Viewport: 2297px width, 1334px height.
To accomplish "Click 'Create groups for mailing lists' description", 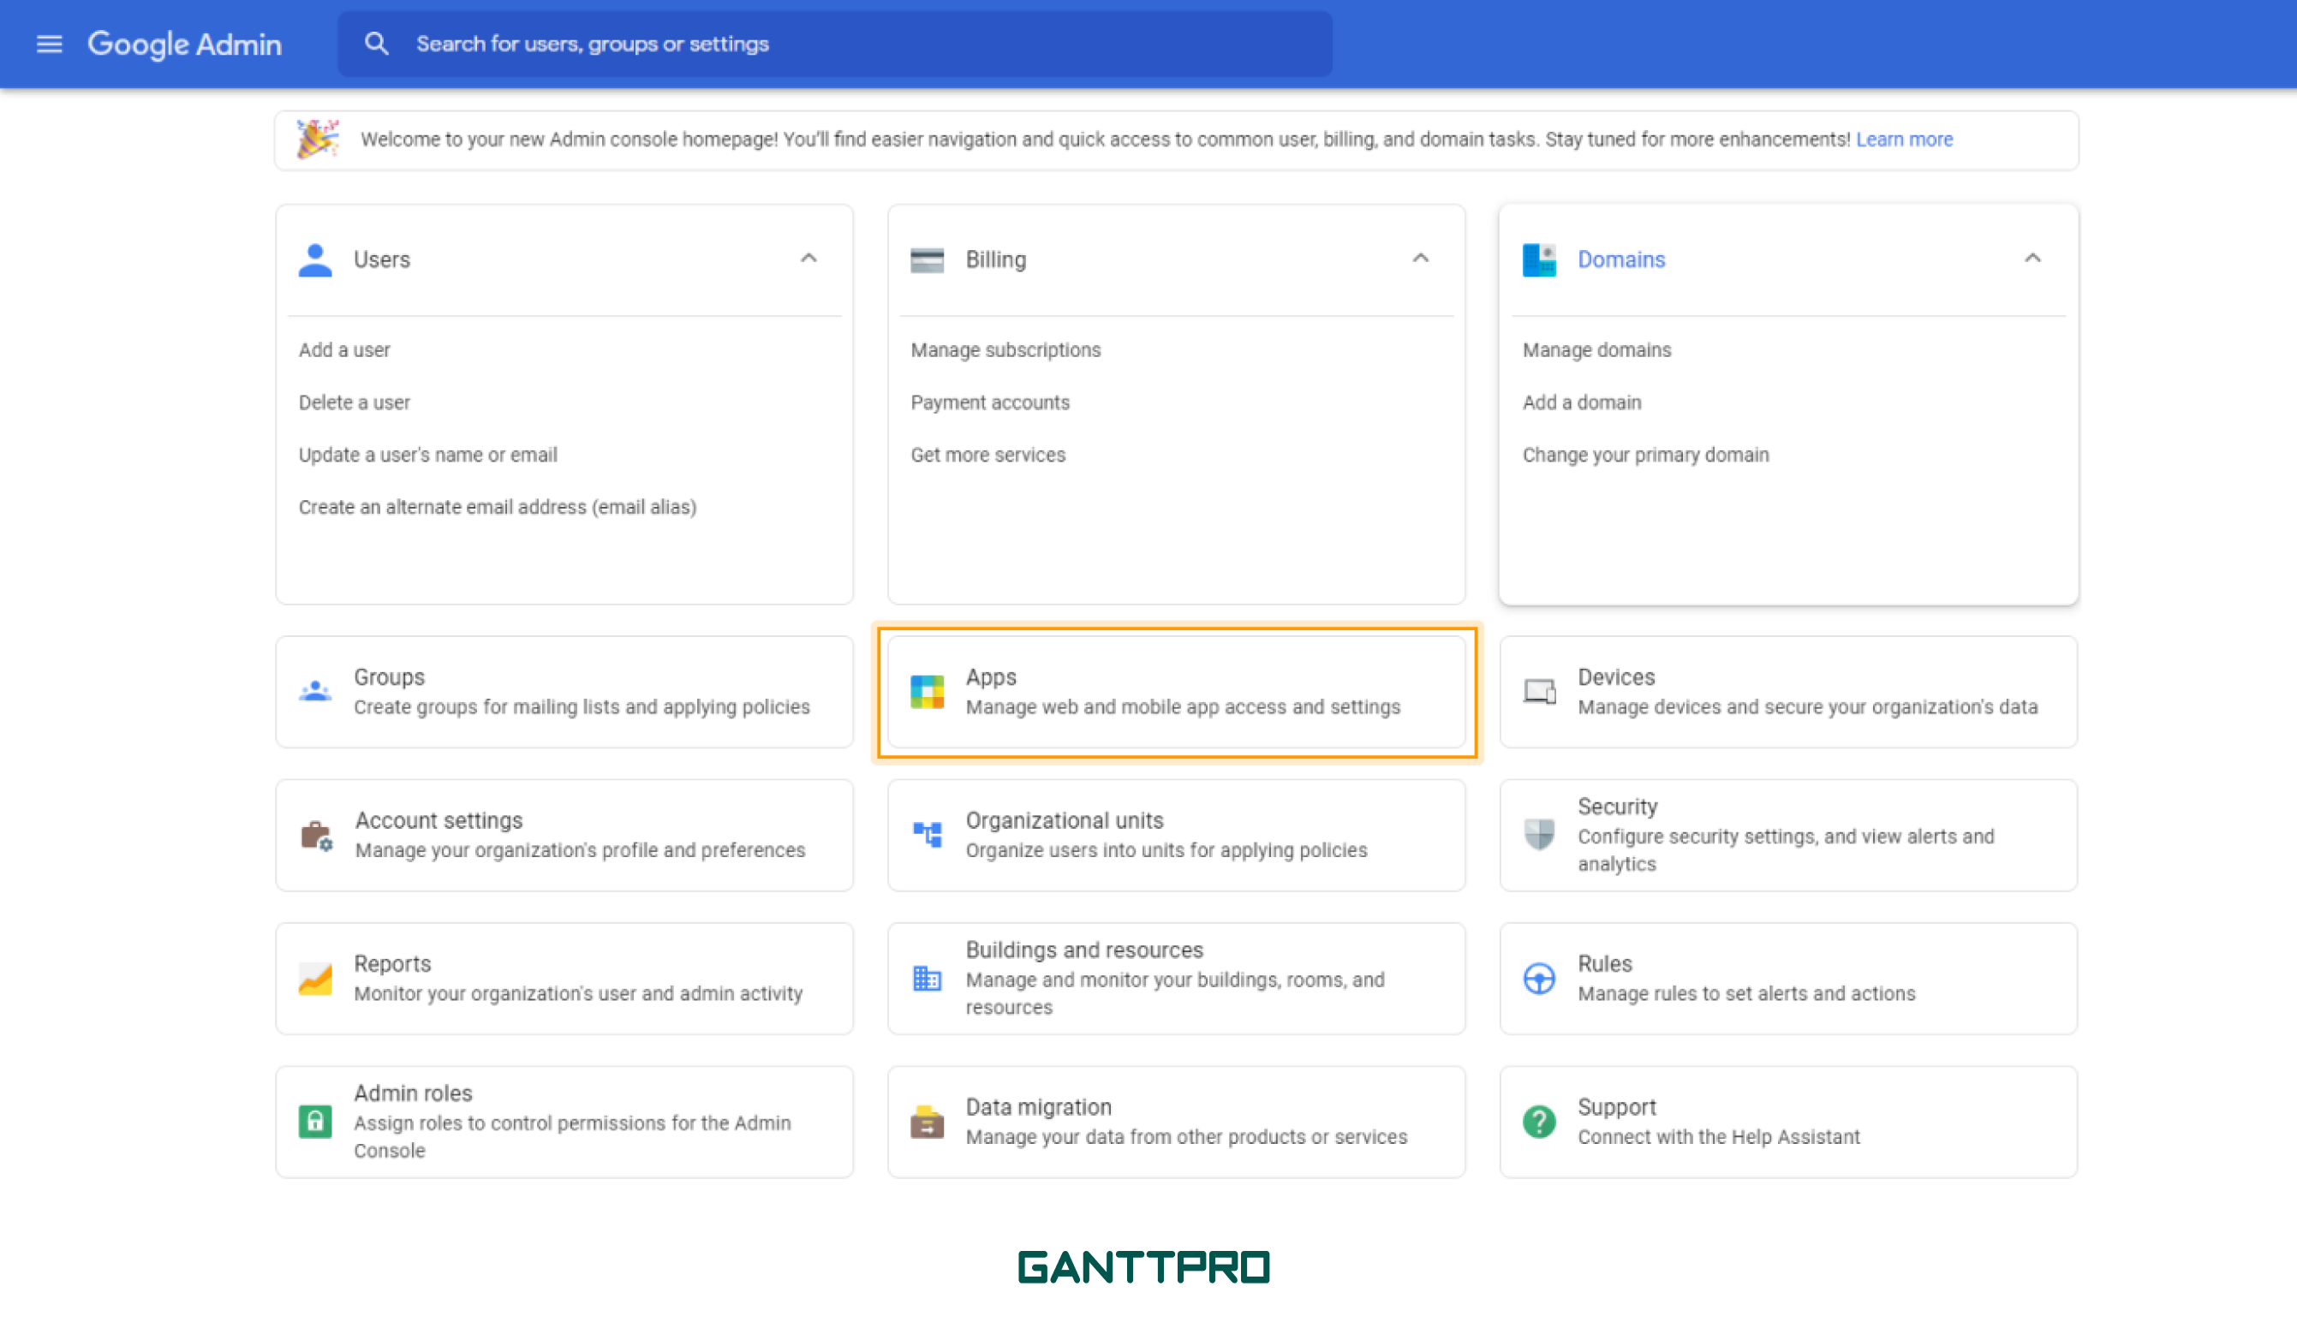I will [x=582, y=707].
